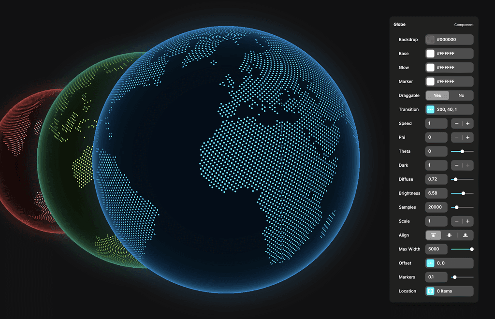This screenshot has width=495, height=319.
Task: Decrease Dark with the minus stepper
Action: (x=456, y=165)
